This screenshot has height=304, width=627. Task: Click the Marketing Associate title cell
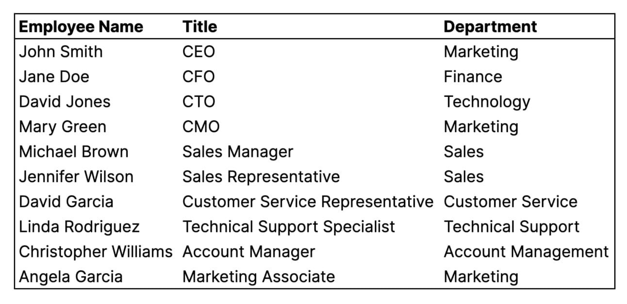(259, 277)
